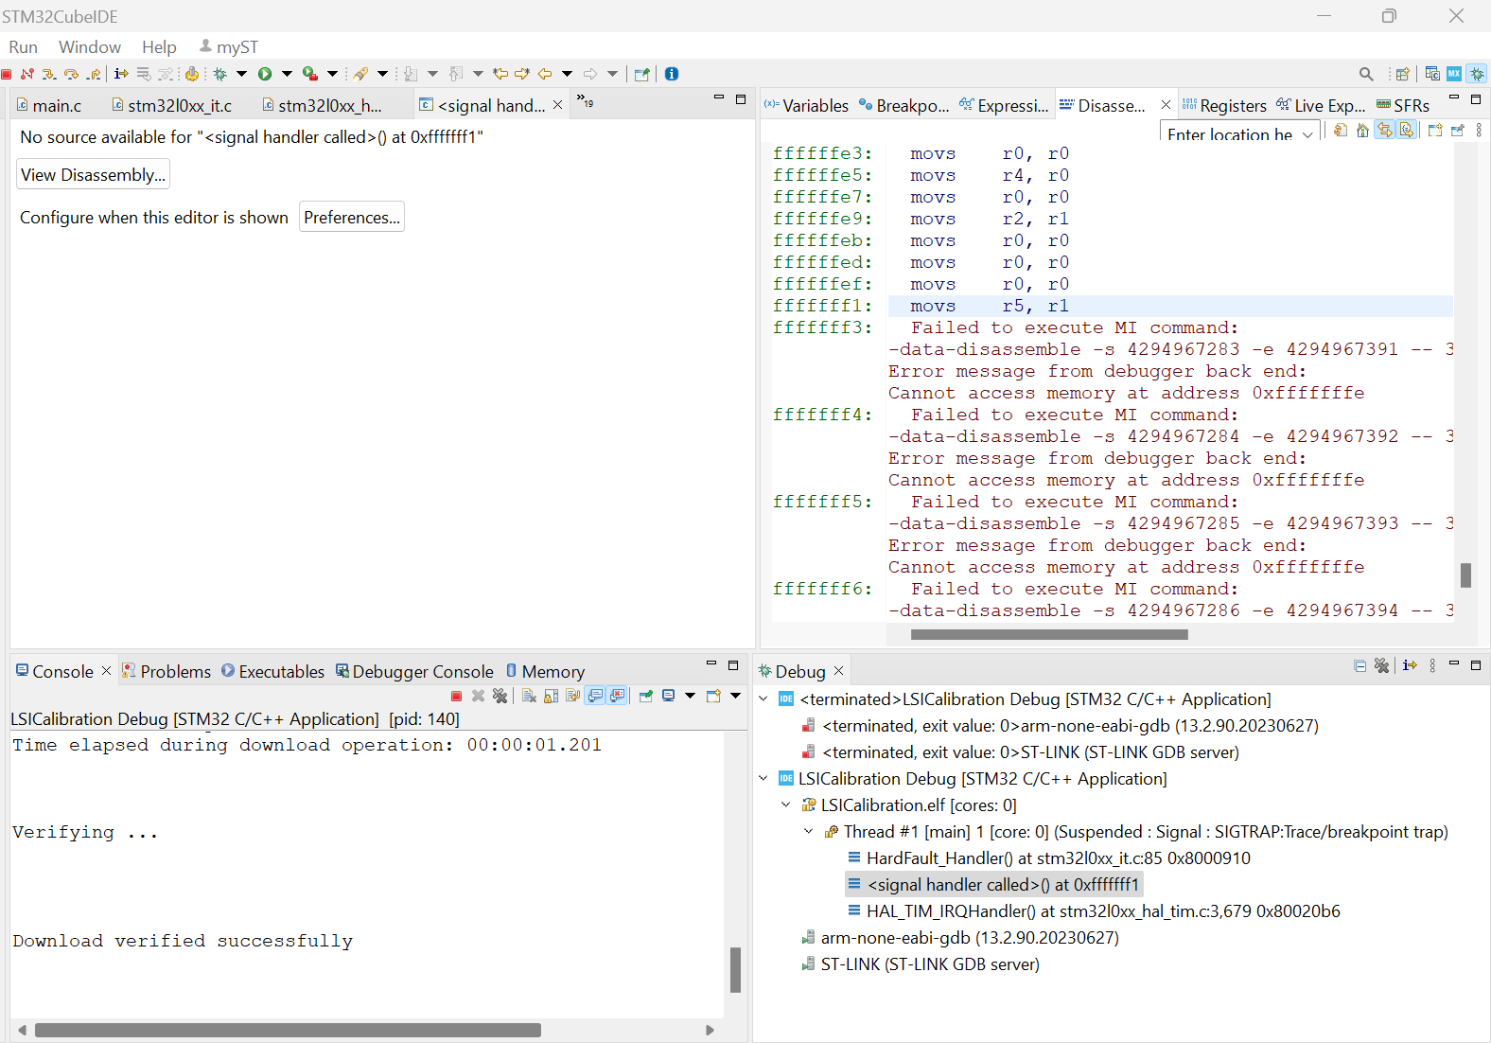1491x1043 pixels.
Task: Click the Home icon in Disassembly toolbar
Action: tap(1362, 131)
